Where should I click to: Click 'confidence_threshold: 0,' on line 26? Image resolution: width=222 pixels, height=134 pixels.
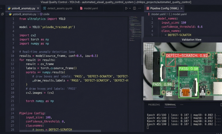tap(45, 121)
